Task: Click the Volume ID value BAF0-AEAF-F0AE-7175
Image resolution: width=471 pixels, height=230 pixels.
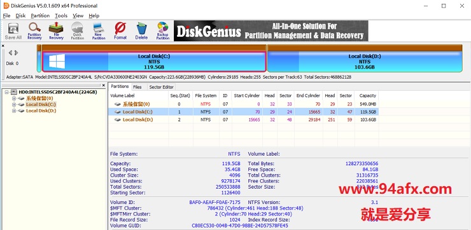Action: click(214, 203)
